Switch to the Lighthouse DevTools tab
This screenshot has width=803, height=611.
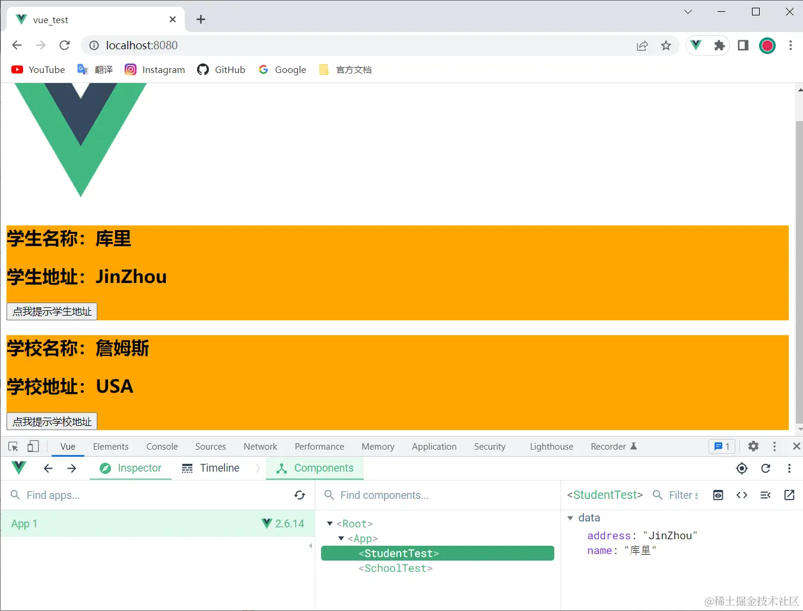pos(551,447)
